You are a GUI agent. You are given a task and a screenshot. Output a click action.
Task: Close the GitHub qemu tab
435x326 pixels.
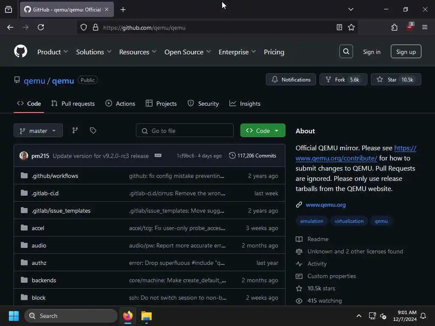(107, 10)
